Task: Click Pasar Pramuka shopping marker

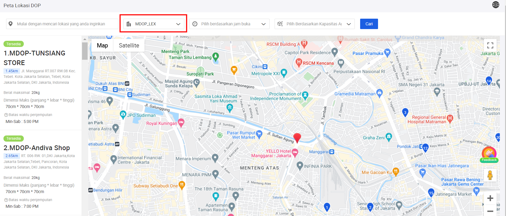Action: coord(387,53)
